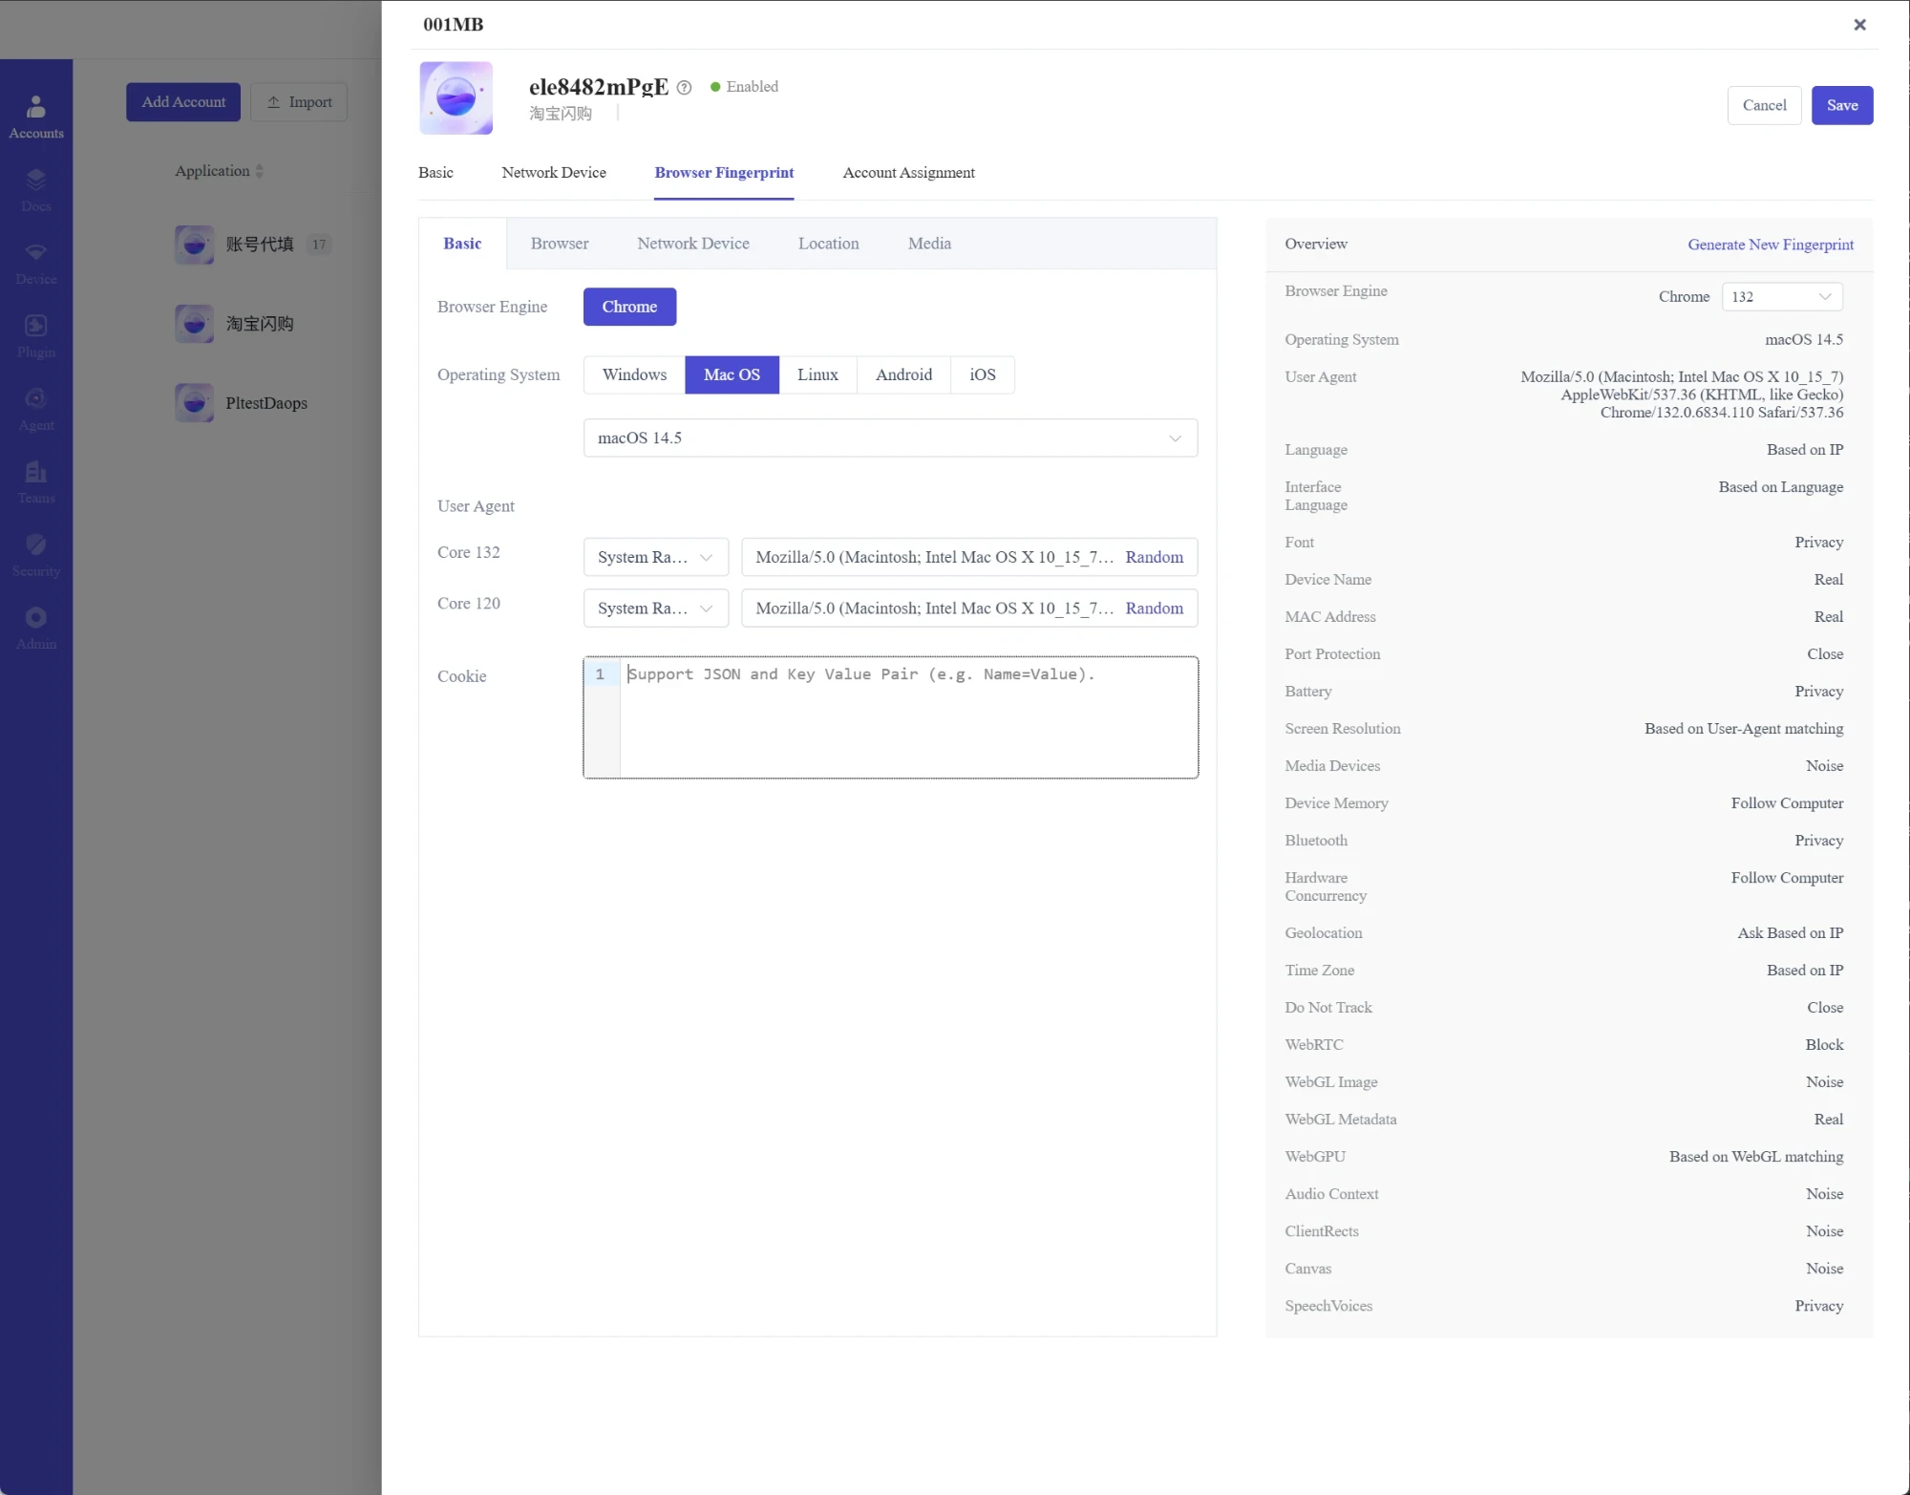The width and height of the screenshot is (1910, 1495).
Task: Open Agent section in sidebar
Action: [x=36, y=410]
